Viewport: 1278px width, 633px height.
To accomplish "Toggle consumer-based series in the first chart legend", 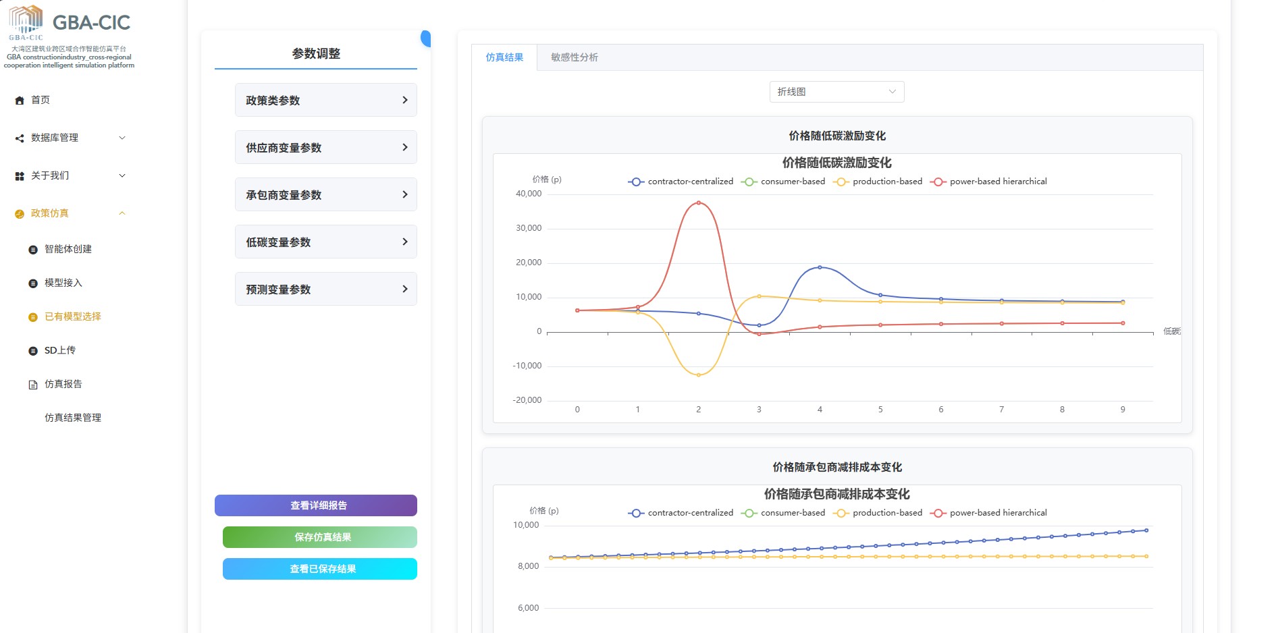I will pyautogui.click(x=783, y=182).
